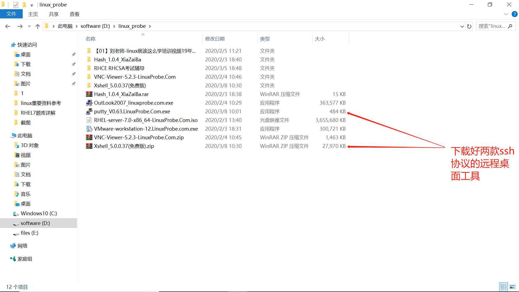Click the search magnifier icon
This screenshot has height=292, width=519.
click(x=510, y=26)
